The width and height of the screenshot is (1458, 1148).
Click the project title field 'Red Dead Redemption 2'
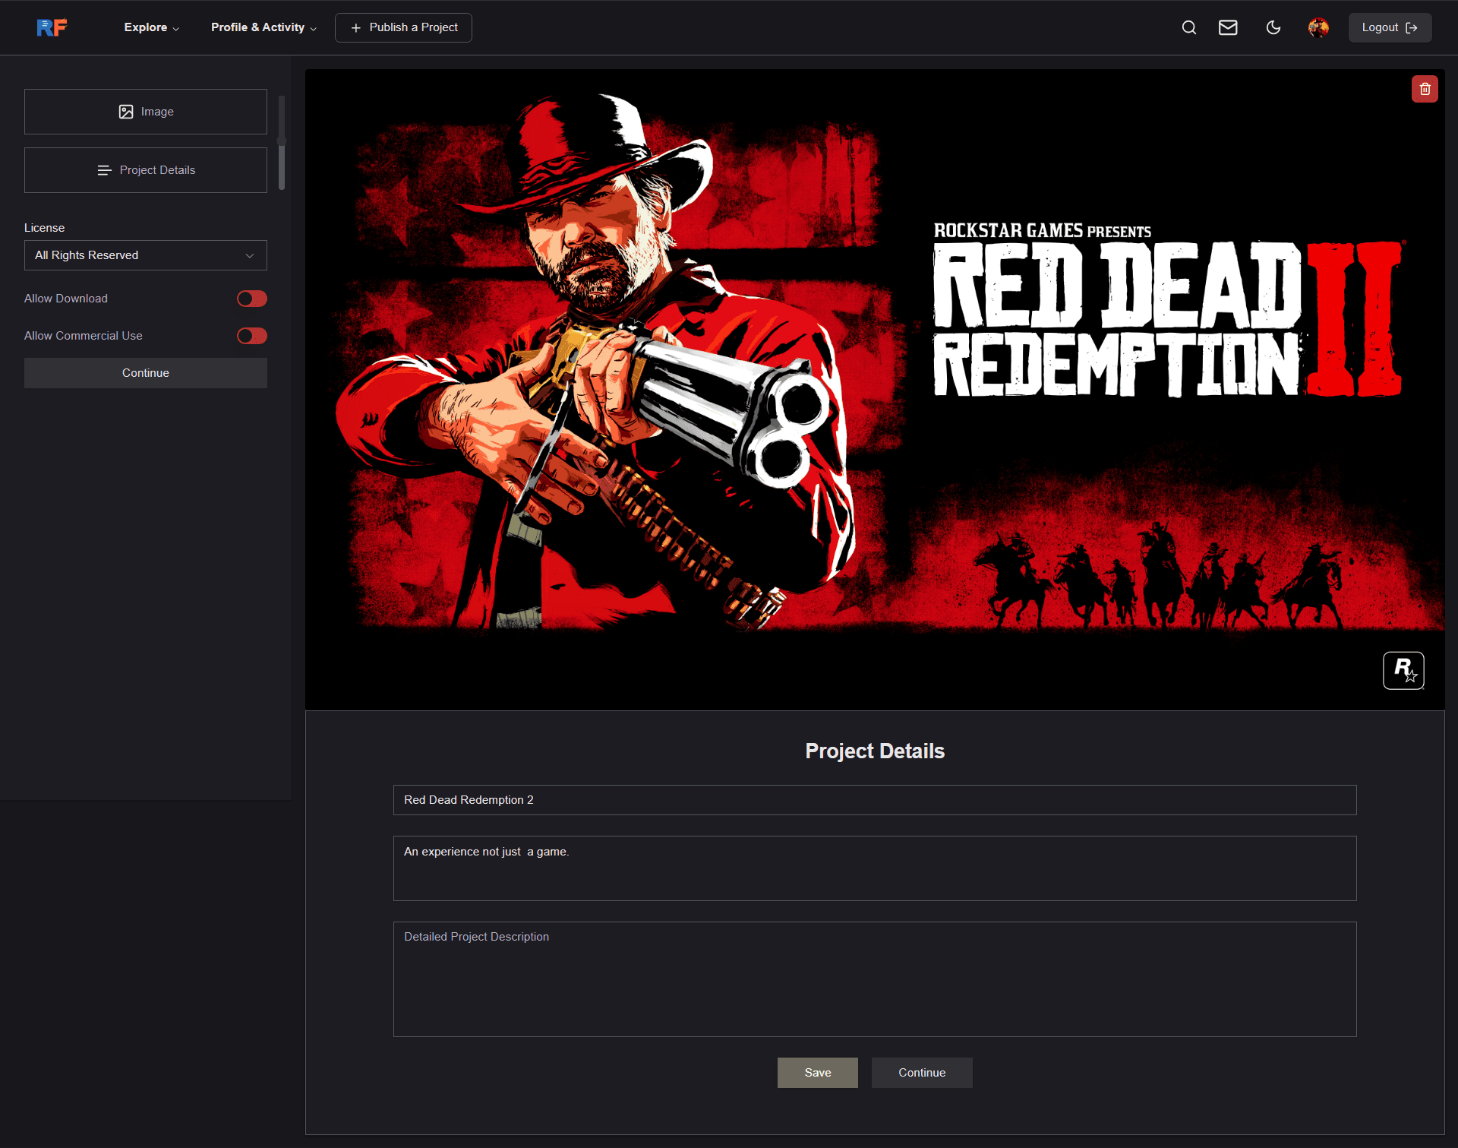(x=875, y=800)
